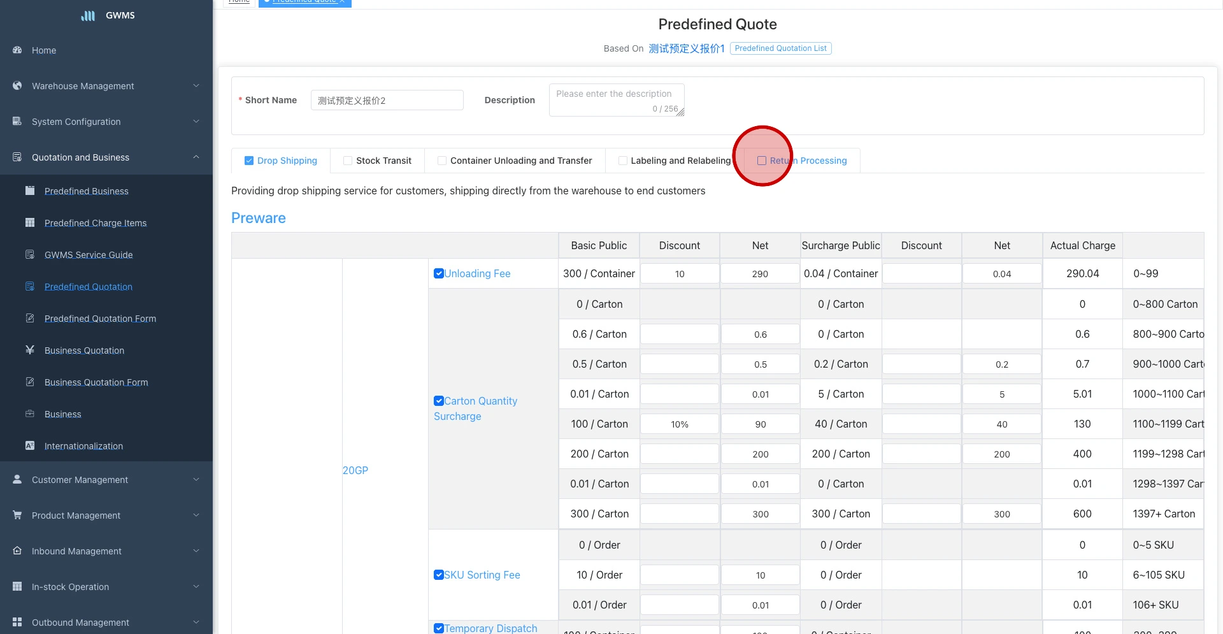Click the Quotation and Business icon

coord(17,157)
